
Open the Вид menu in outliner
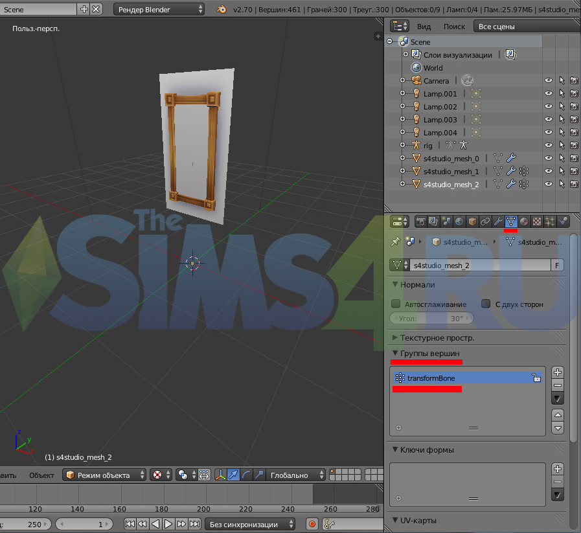coord(424,27)
